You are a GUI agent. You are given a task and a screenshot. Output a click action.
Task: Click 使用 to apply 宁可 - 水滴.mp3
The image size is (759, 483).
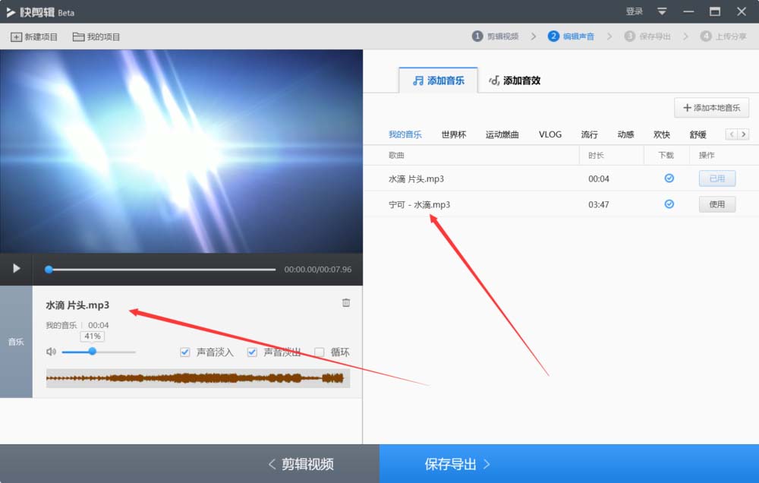coord(716,204)
